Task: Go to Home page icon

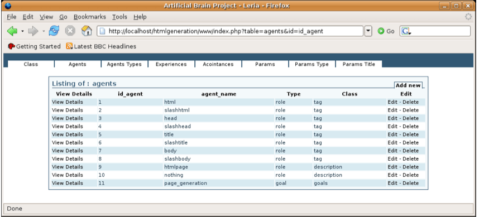Action: (87, 31)
